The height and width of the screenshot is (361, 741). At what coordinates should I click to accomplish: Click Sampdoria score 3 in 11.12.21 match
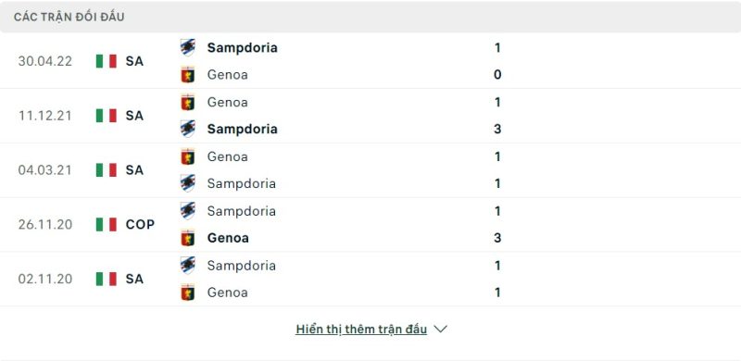coord(497,129)
